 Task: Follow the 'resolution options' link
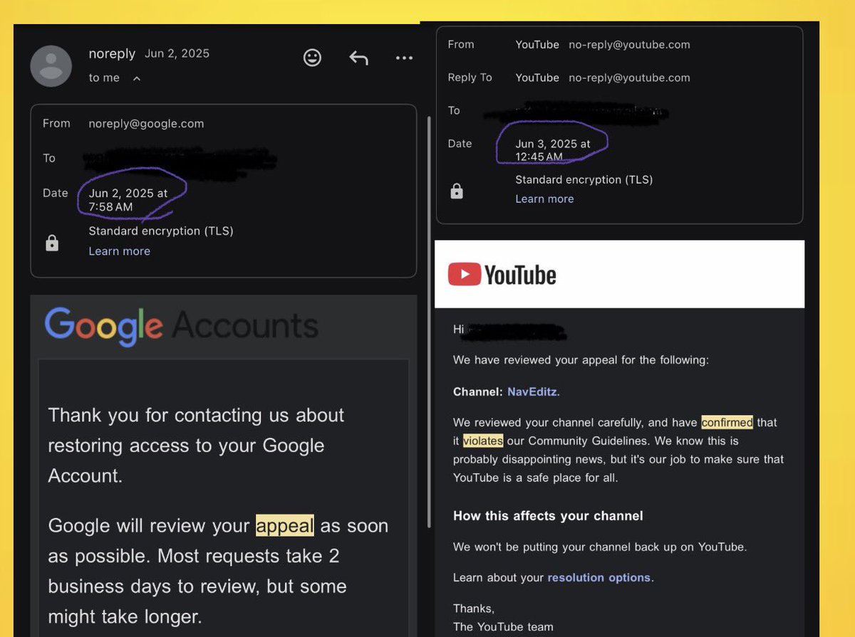598,578
